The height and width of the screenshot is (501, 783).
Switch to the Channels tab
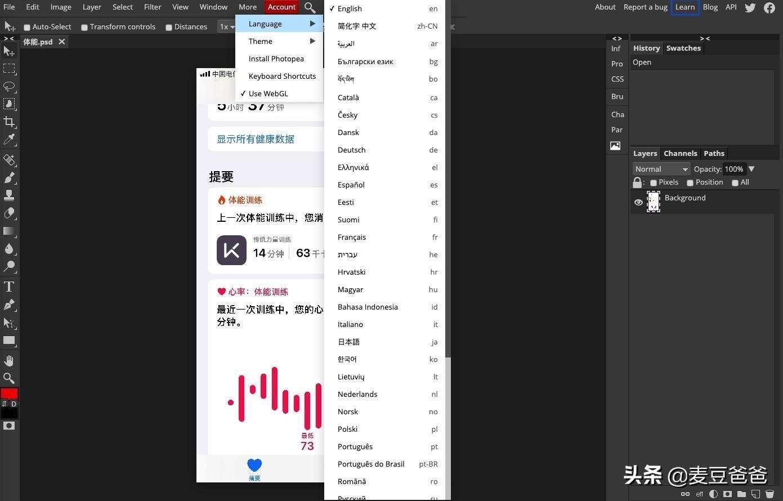pos(680,153)
